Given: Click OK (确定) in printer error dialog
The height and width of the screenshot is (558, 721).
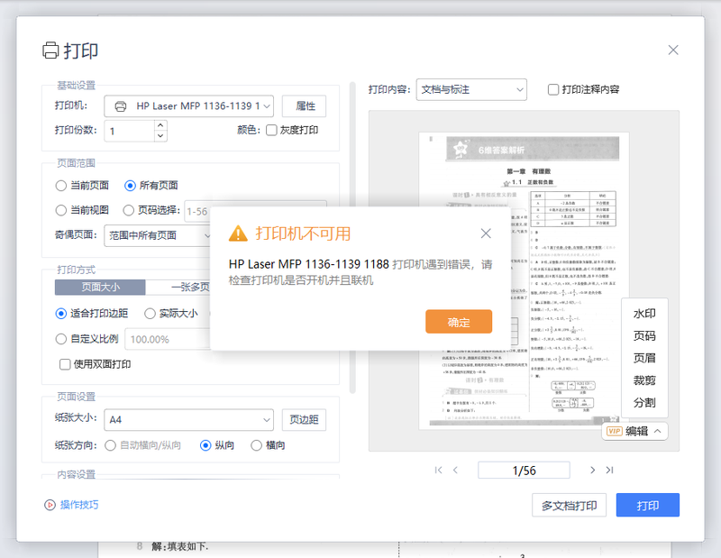Looking at the screenshot, I should click(459, 322).
